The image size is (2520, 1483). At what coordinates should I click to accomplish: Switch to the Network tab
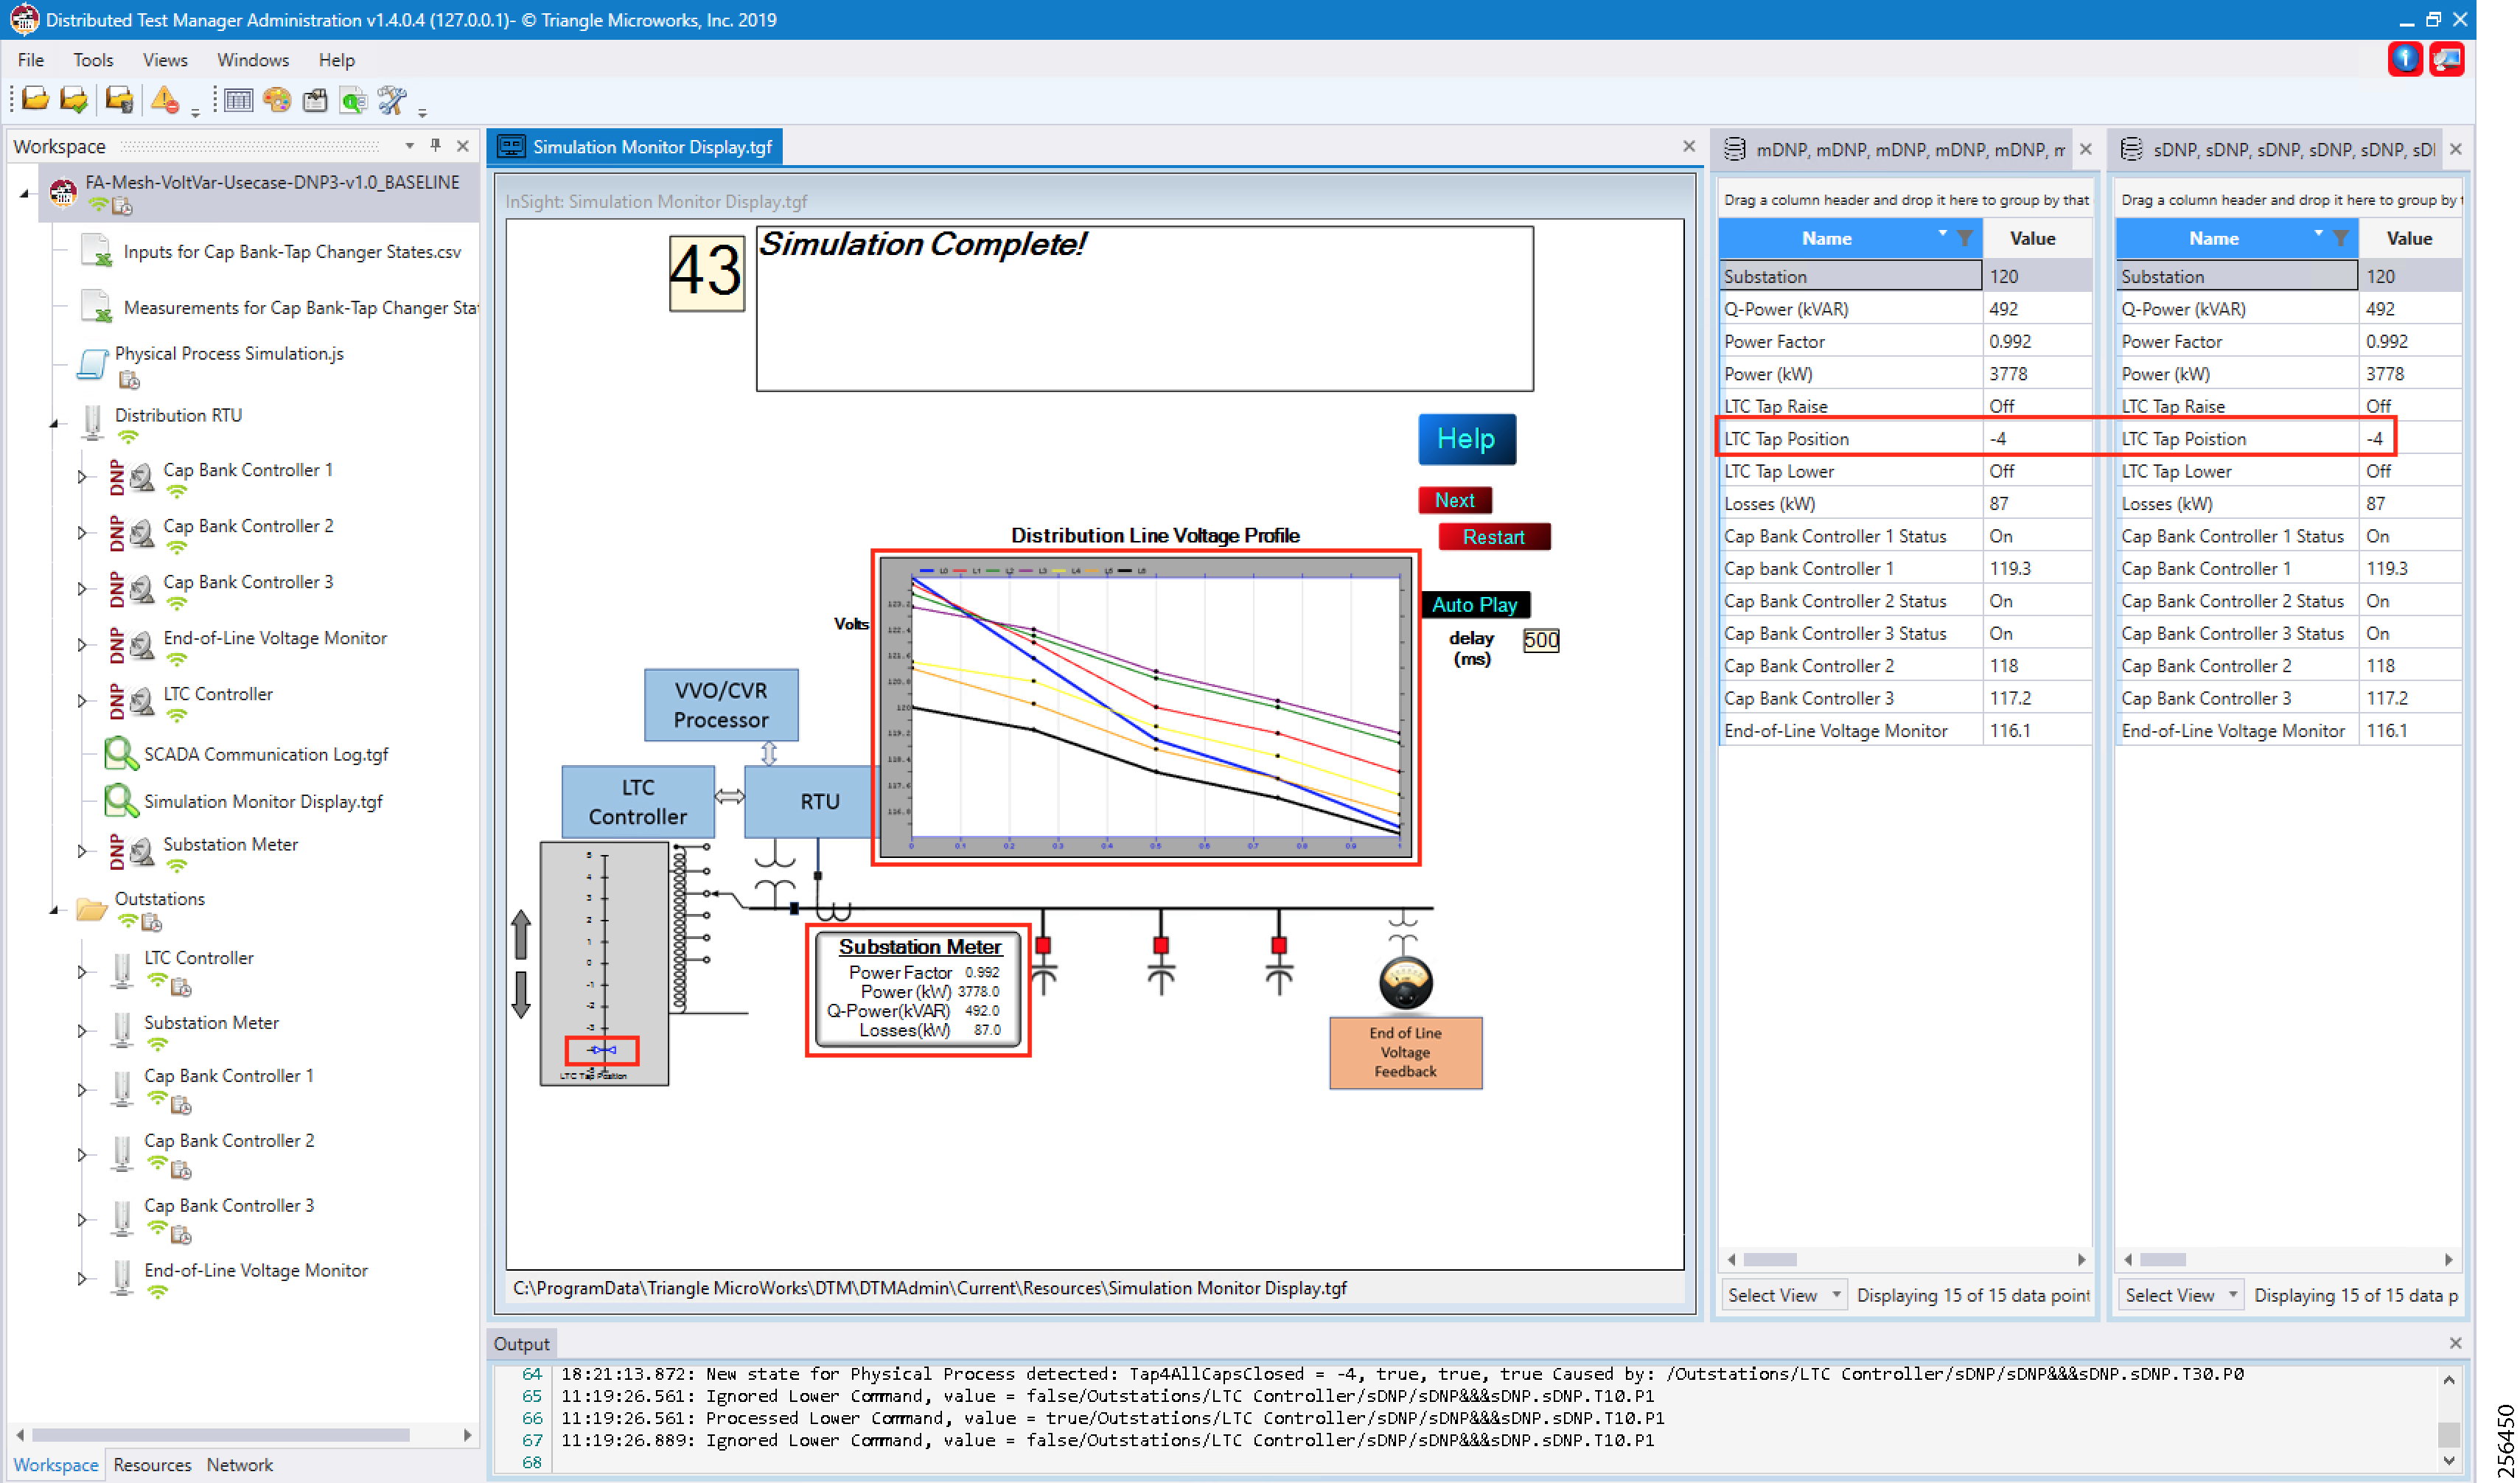240,1464
